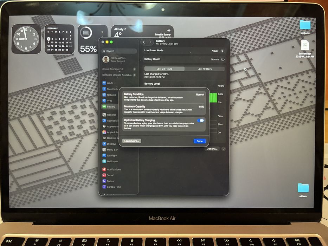Open Menu Bar settings
This screenshot has height=246, width=328.
tap(110, 150)
